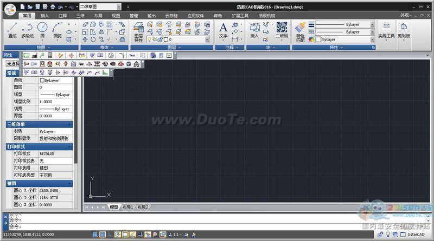Click the Save icon in quick toolbar
The width and height of the screenshot is (434, 241).
(37, 6)
